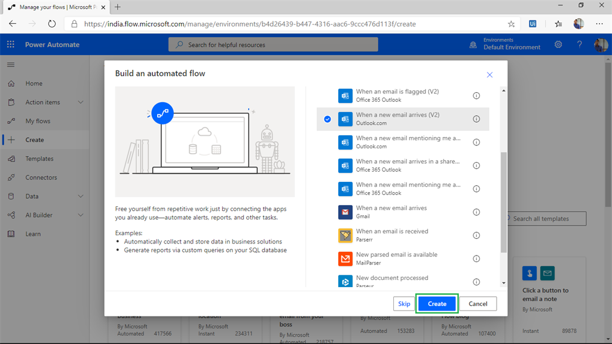This screenshot has width=612, height=344.
Task: Select Office 365 Outlook email mentioning me trigger
Action: click(x=402, y=189)
